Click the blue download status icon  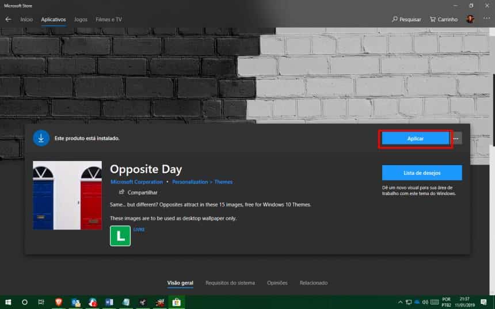[41, 138]
